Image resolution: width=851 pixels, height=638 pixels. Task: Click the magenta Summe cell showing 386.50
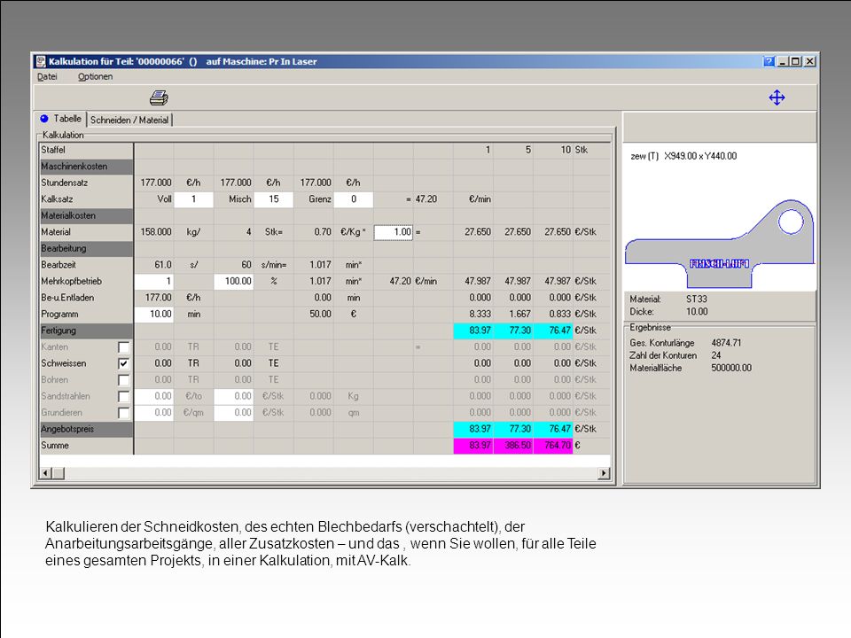pyautogui.click(x=513, y=446)
